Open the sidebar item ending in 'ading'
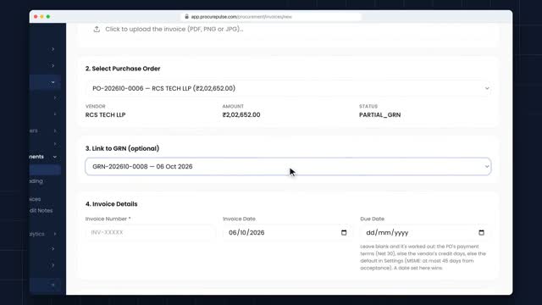 36,181
